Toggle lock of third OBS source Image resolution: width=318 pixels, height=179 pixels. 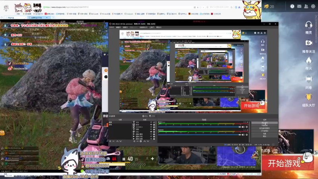click(x=154, y=127)
